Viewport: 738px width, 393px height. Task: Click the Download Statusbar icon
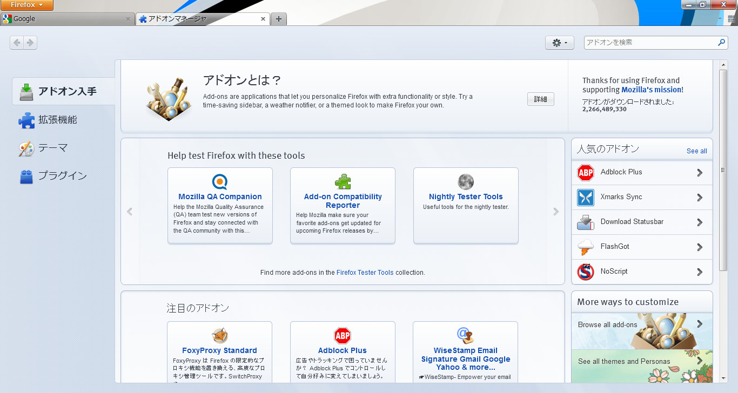pyautogui.click(x=586, y=222)
